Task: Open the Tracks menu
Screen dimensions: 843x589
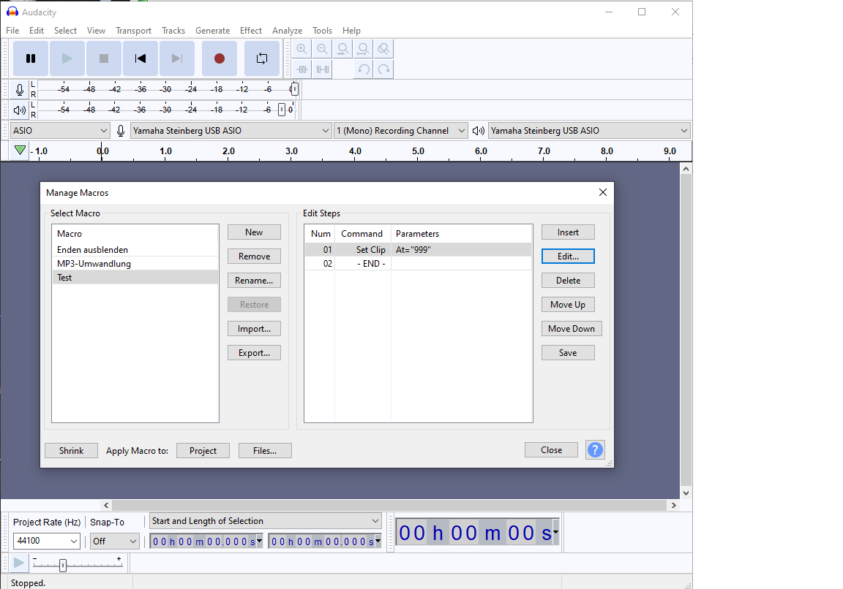Action: (173, 31)
